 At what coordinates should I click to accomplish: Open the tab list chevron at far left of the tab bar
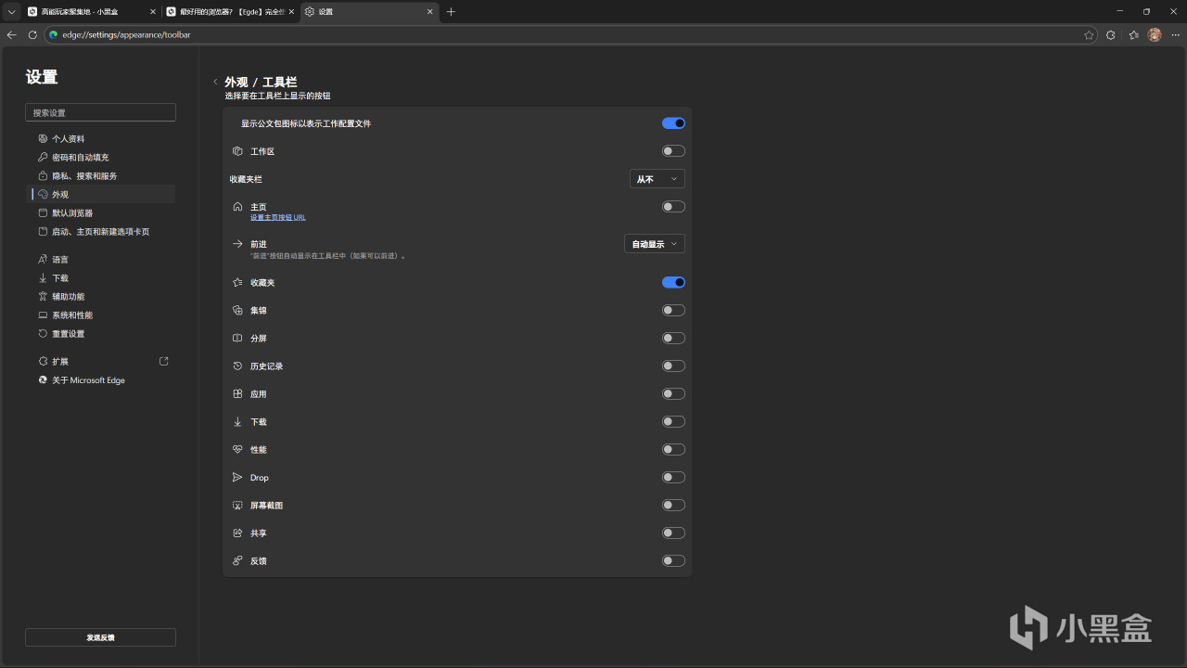(11, 11)
